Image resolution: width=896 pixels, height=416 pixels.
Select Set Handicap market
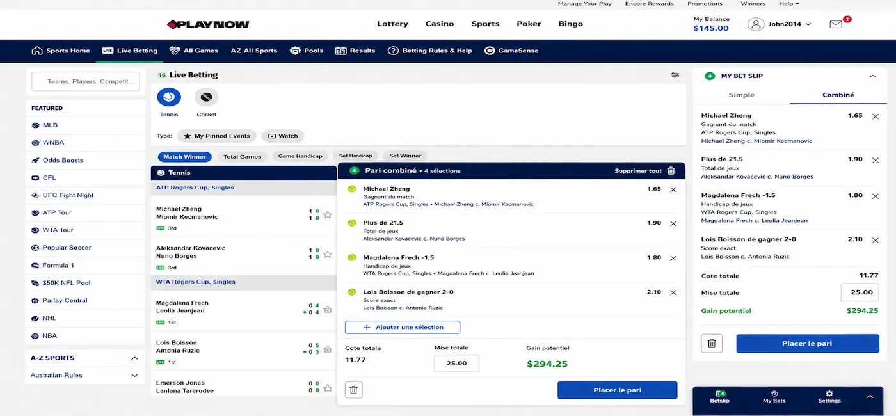tap(356, 156)
